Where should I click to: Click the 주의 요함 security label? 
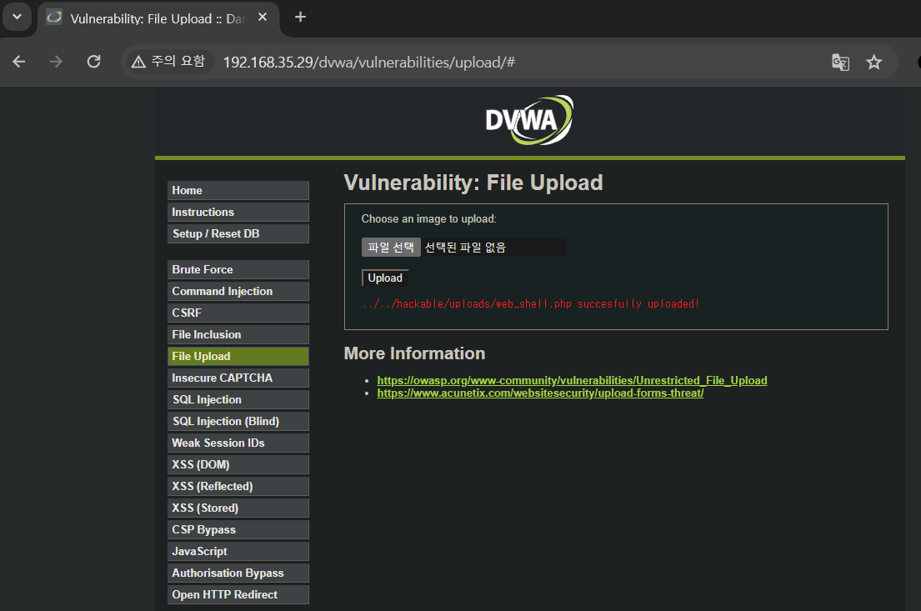coord(178,61)
